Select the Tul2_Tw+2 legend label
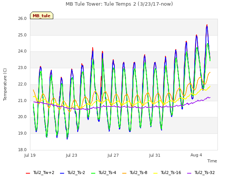Image resolution: width=240 pixels, height=180 pixels. tap(44, 172)
